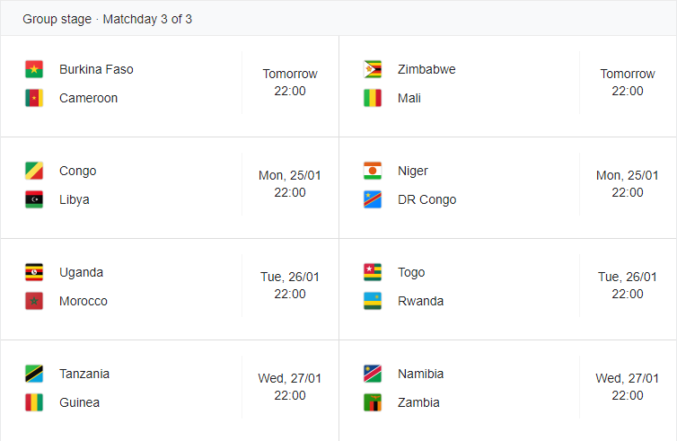Select the Uganda flag icon
This screenshot has width=677, height=441.
[x=34, y=272]
